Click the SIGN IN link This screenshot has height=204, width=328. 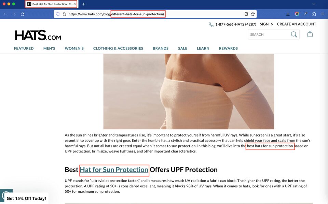pos(266,24)
